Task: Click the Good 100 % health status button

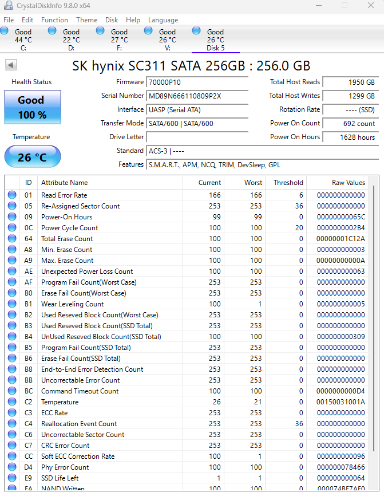Action: (x=33, y=107)
